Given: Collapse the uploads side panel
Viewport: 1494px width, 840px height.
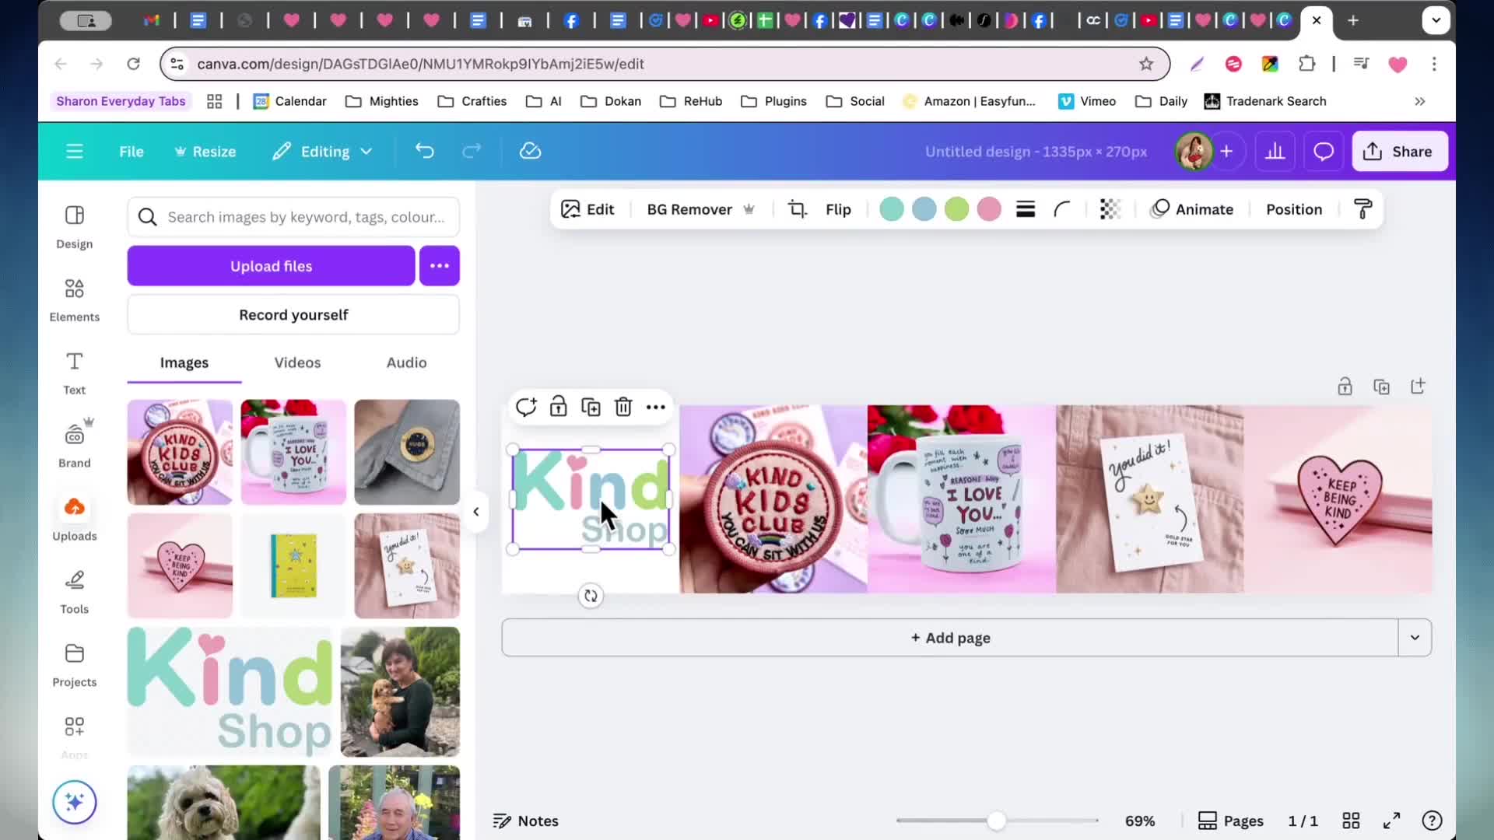Looking at the screenshot, I should tap(476, 512).
